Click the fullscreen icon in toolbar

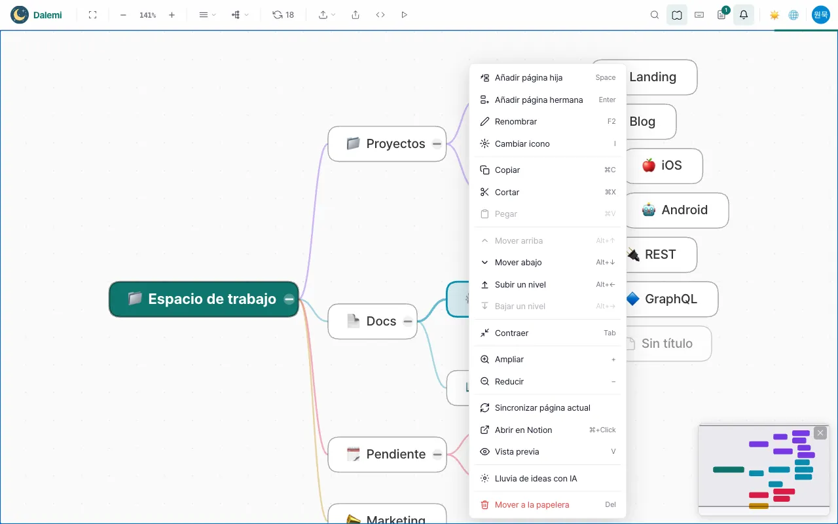pyautogui.click(x=92, y=14)
